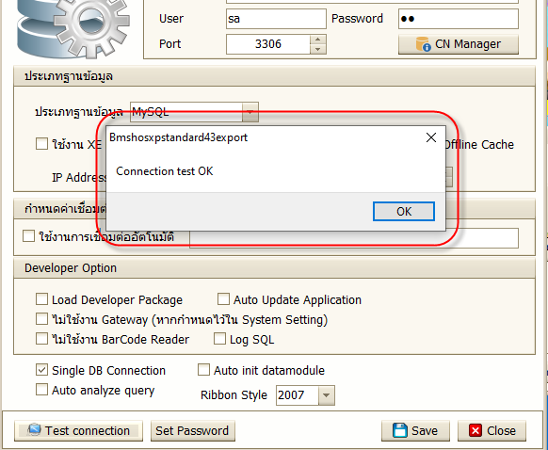Expand the MySQL database type dropdown

pyautogui.click(x=250, y=112)
